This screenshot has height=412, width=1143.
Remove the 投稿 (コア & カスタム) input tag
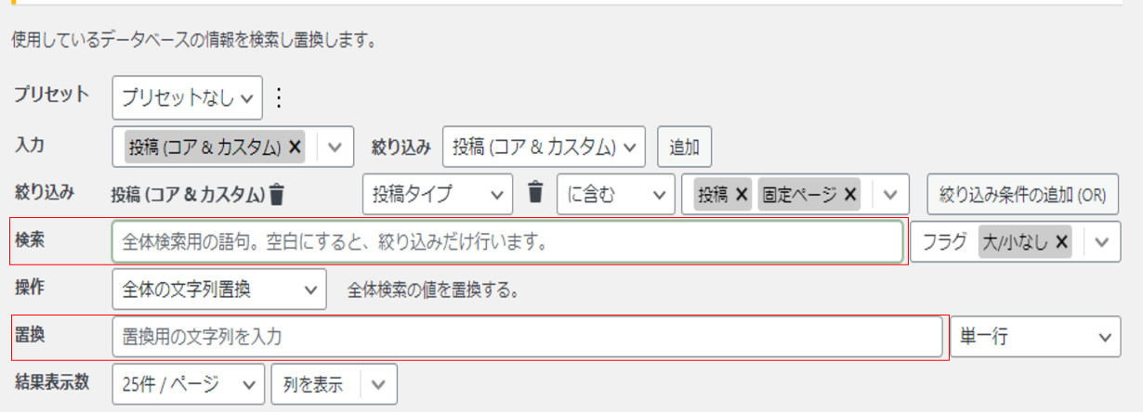(x=295, y=146)
